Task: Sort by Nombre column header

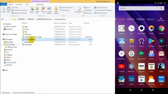Action: point(25,23)
